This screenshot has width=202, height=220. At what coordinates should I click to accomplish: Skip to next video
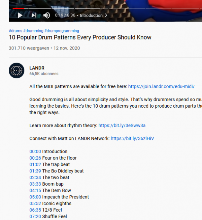pyautogui.click(x=34, y=15)
